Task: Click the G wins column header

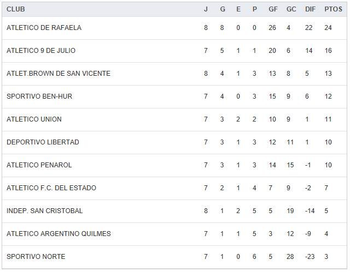Action: (x=223, y=9)
